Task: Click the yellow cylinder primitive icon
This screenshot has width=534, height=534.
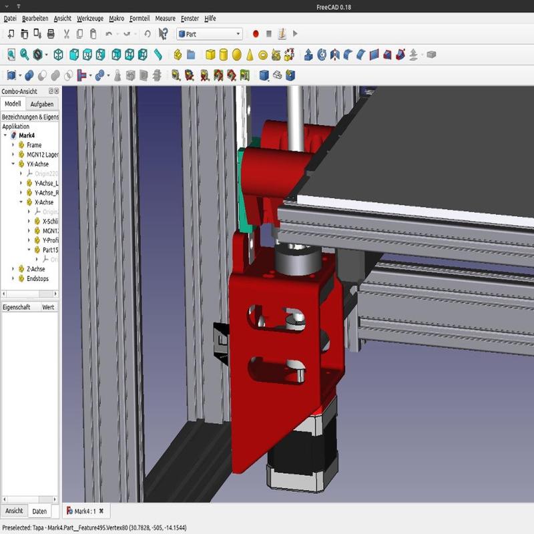Action: 224,55
